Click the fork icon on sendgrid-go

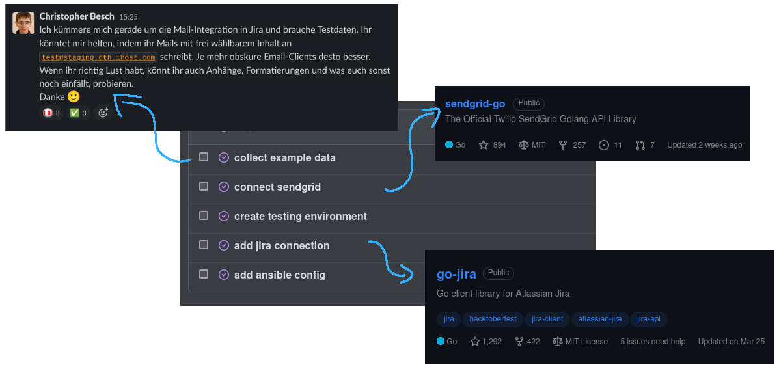[x=563, y=145]
